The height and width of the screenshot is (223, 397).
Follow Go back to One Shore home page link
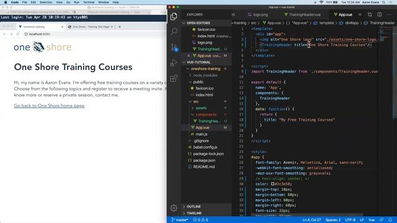(x=49, y=106)
